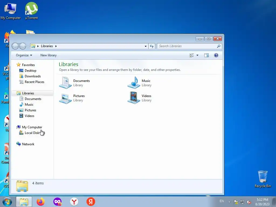Click the Forward navigation button
Viewport: 276px width, 207px height.
click(x=23, y=46)
